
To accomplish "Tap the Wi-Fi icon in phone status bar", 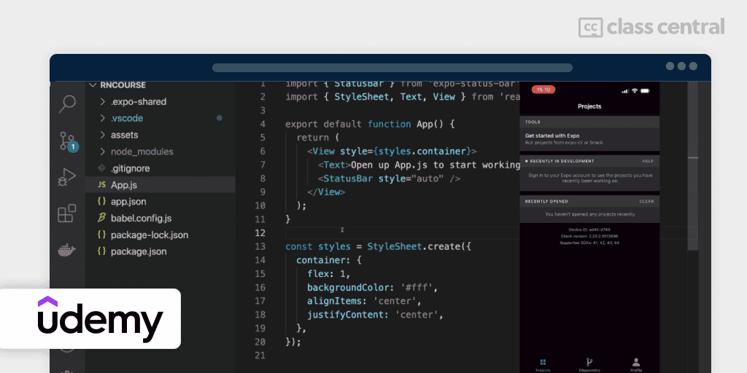I will [x=635, y=90].
